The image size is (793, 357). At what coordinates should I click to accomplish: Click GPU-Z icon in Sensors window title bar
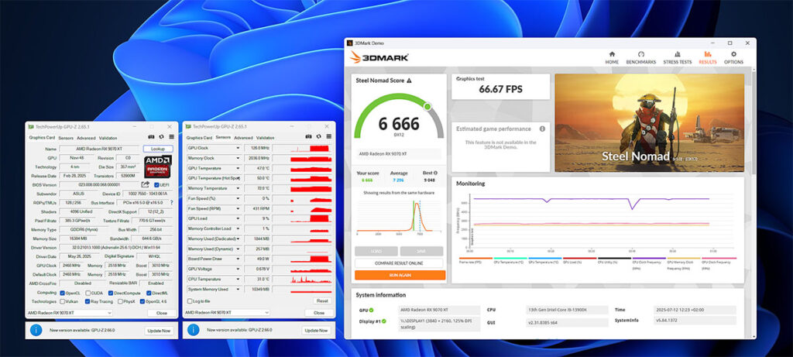point(189,126)
